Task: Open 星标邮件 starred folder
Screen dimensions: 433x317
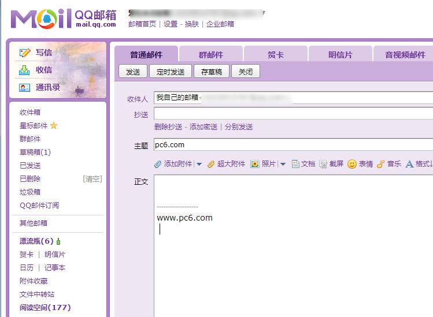Action: coord(34,126)
